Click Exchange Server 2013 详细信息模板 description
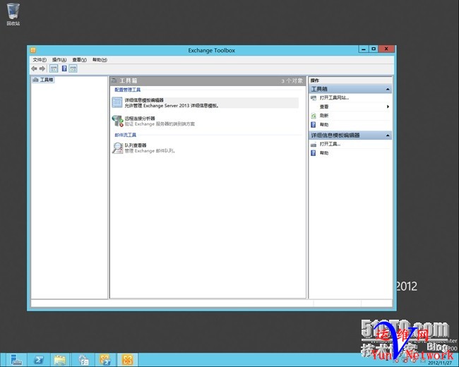 coord(172,106)
